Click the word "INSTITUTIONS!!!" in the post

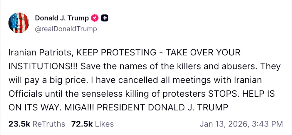43,66
